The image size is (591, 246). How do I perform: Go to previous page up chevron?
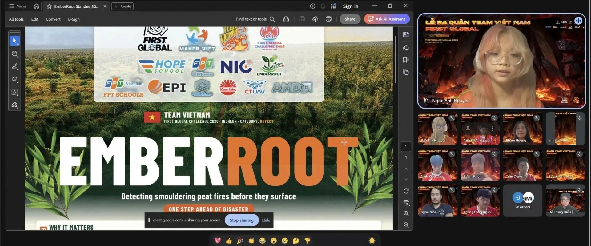[x=406, y=169]
